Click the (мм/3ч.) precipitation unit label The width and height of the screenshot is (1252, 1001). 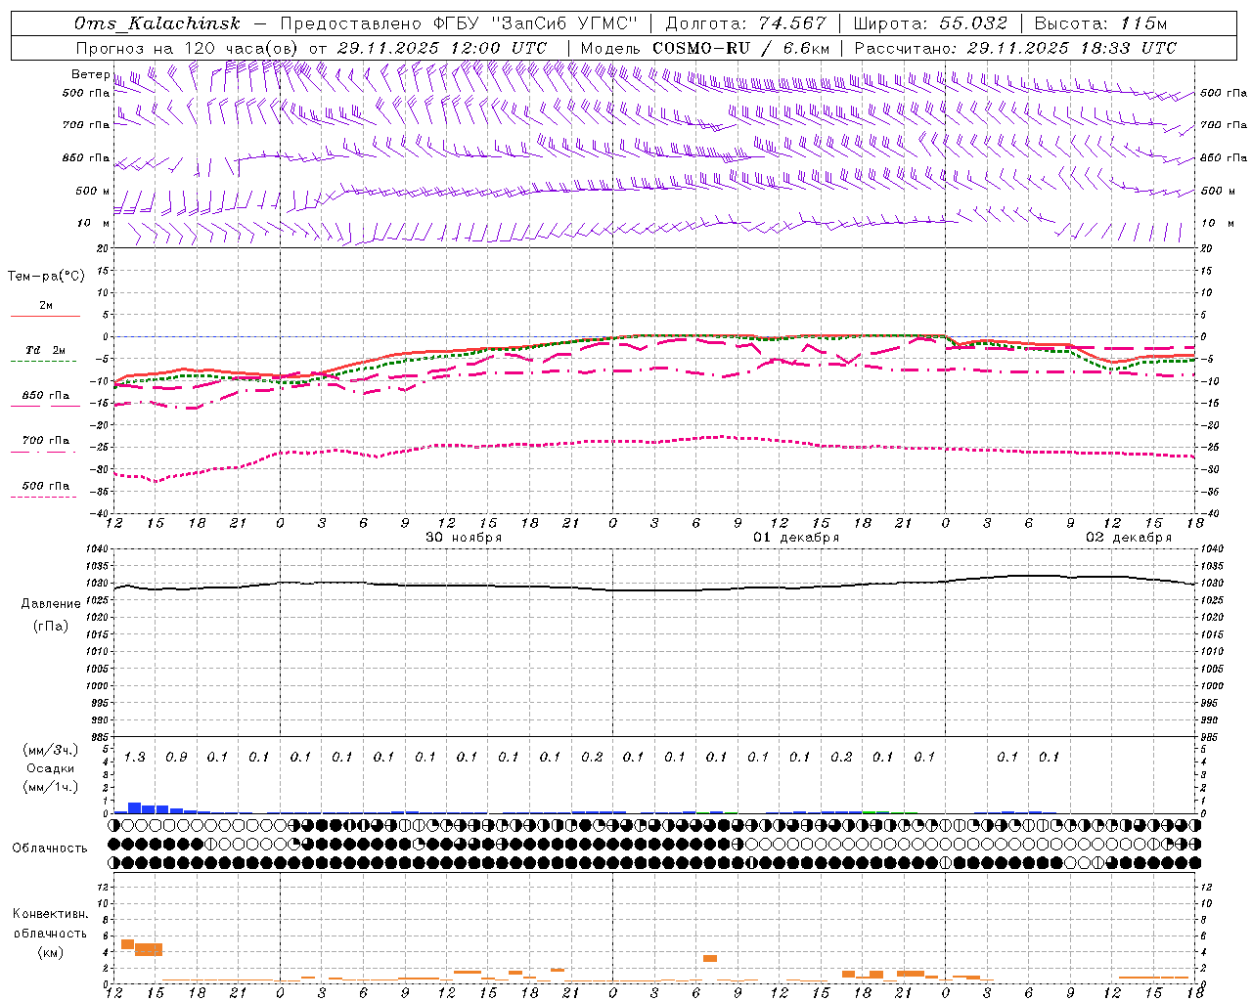(x=50, y=750)
